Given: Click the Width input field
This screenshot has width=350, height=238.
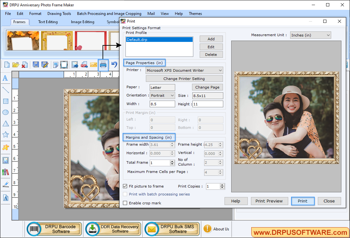Looking at the screenshot, I should [162, 104].
